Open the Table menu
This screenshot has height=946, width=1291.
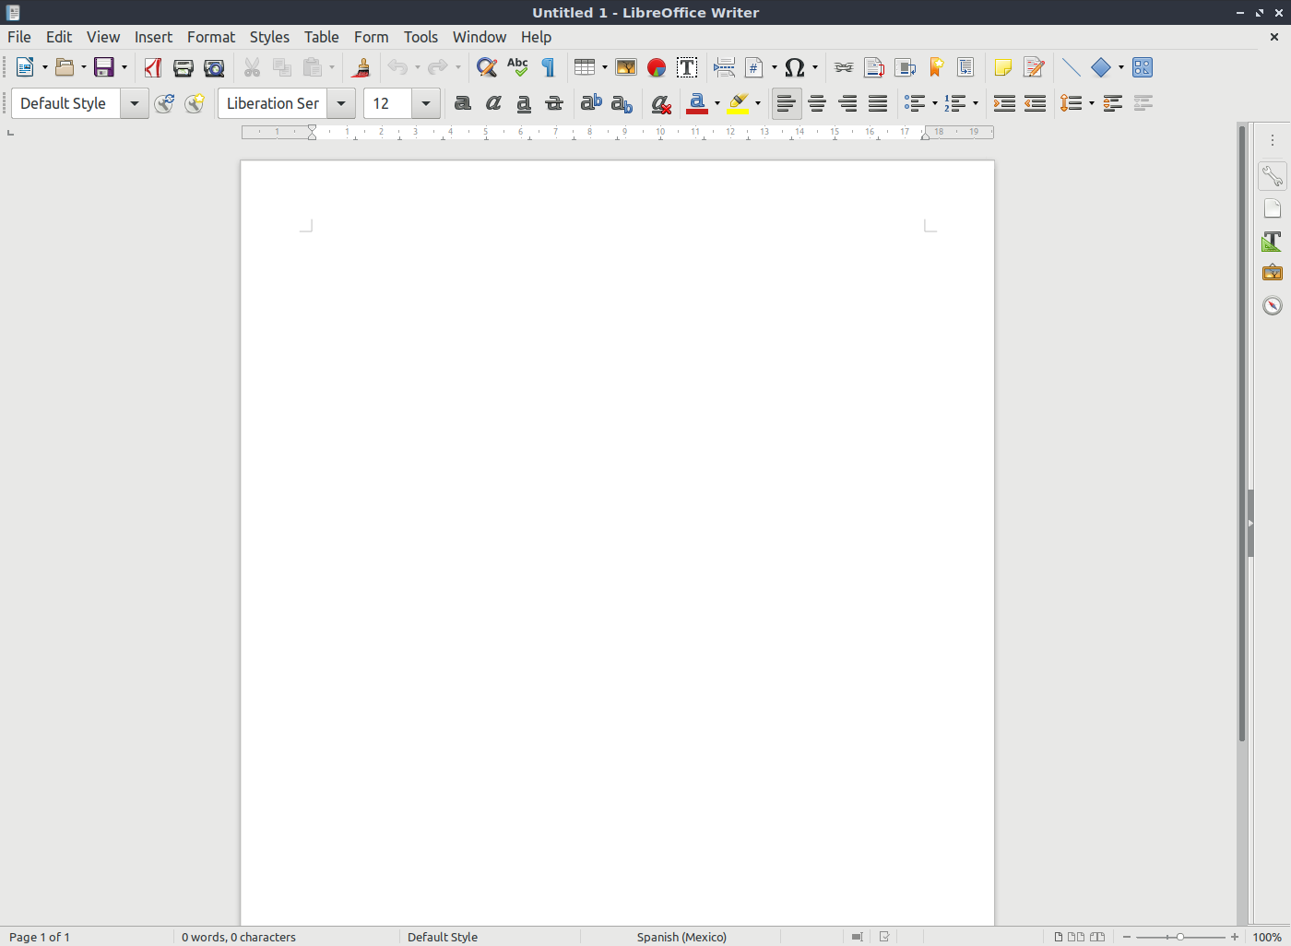click(x=322, y=37)
